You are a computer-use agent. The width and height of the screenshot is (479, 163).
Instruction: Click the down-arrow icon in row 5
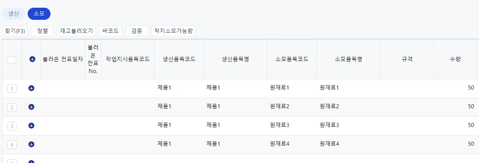[x=31, y=162]
